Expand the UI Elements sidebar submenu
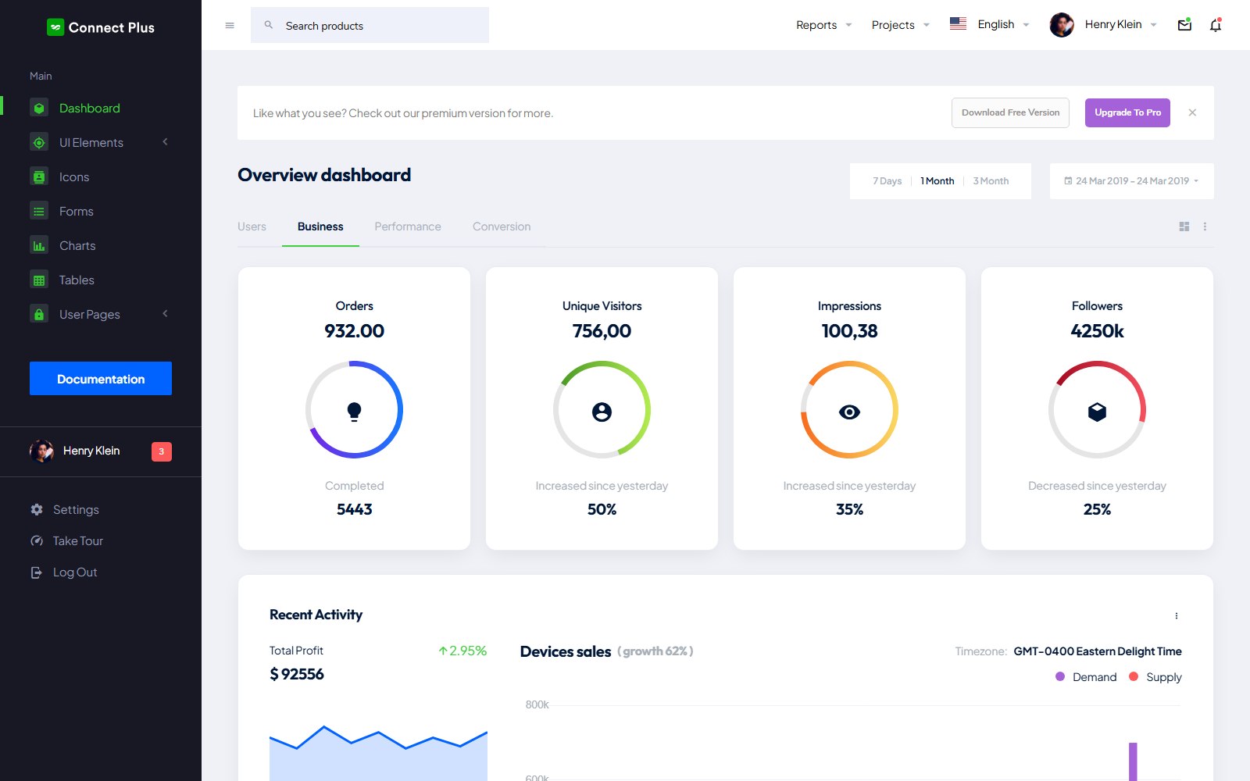 click(101, 142)
